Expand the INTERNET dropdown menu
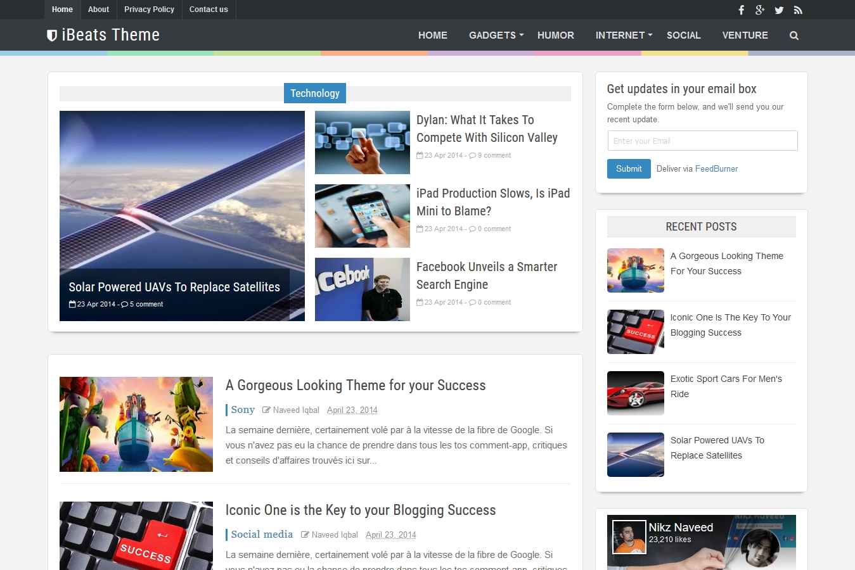Viewport: 855px width, 570px height. click(624, 35)
